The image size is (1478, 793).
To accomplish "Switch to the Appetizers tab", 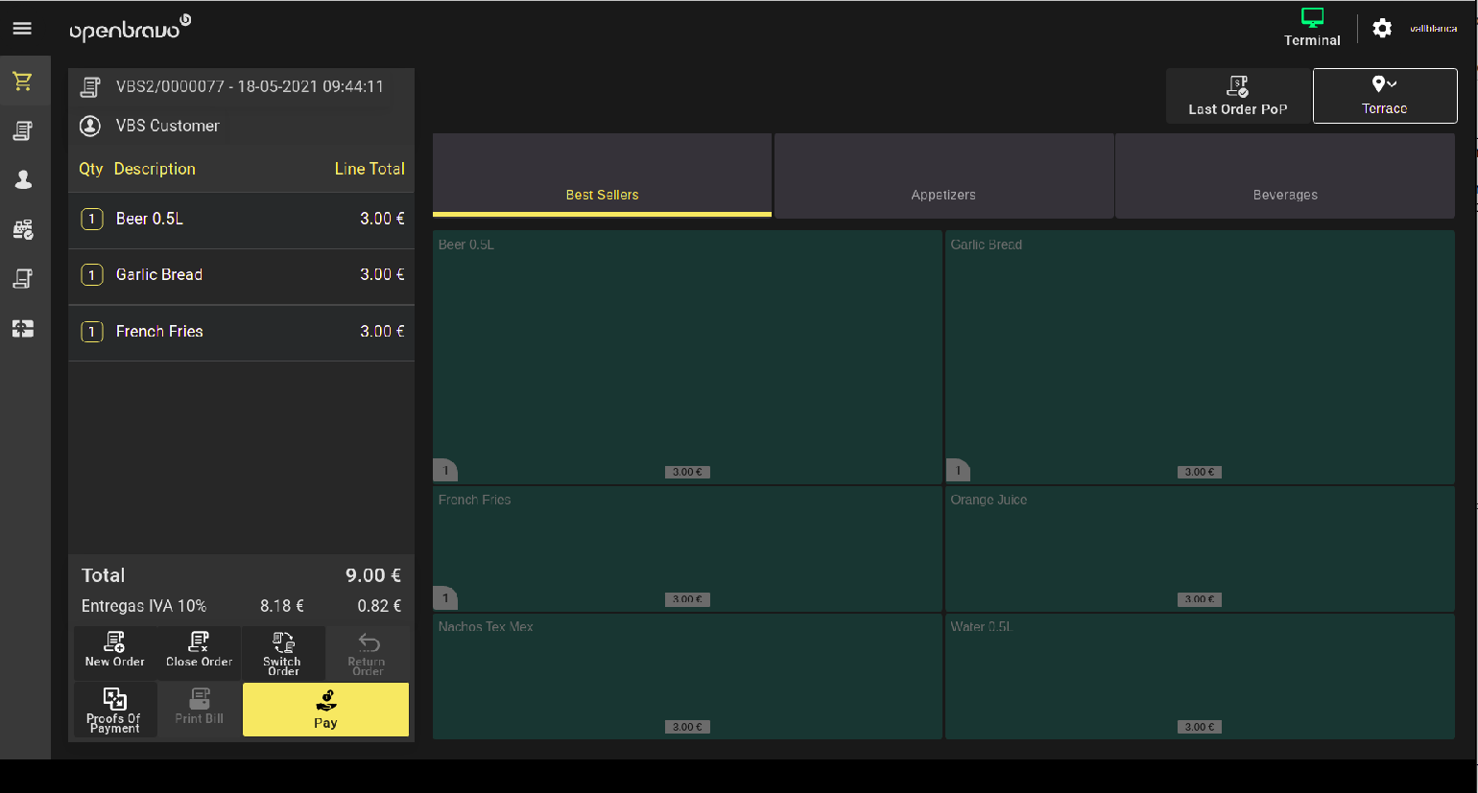I will pos(943,176).
